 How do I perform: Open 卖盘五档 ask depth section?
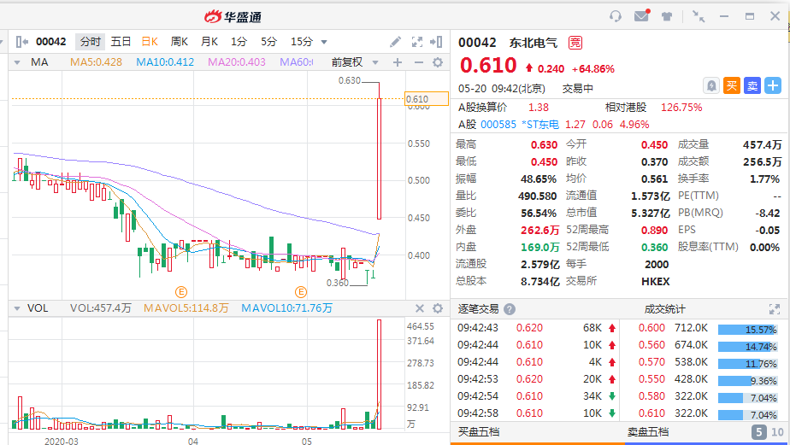(648, 432)
